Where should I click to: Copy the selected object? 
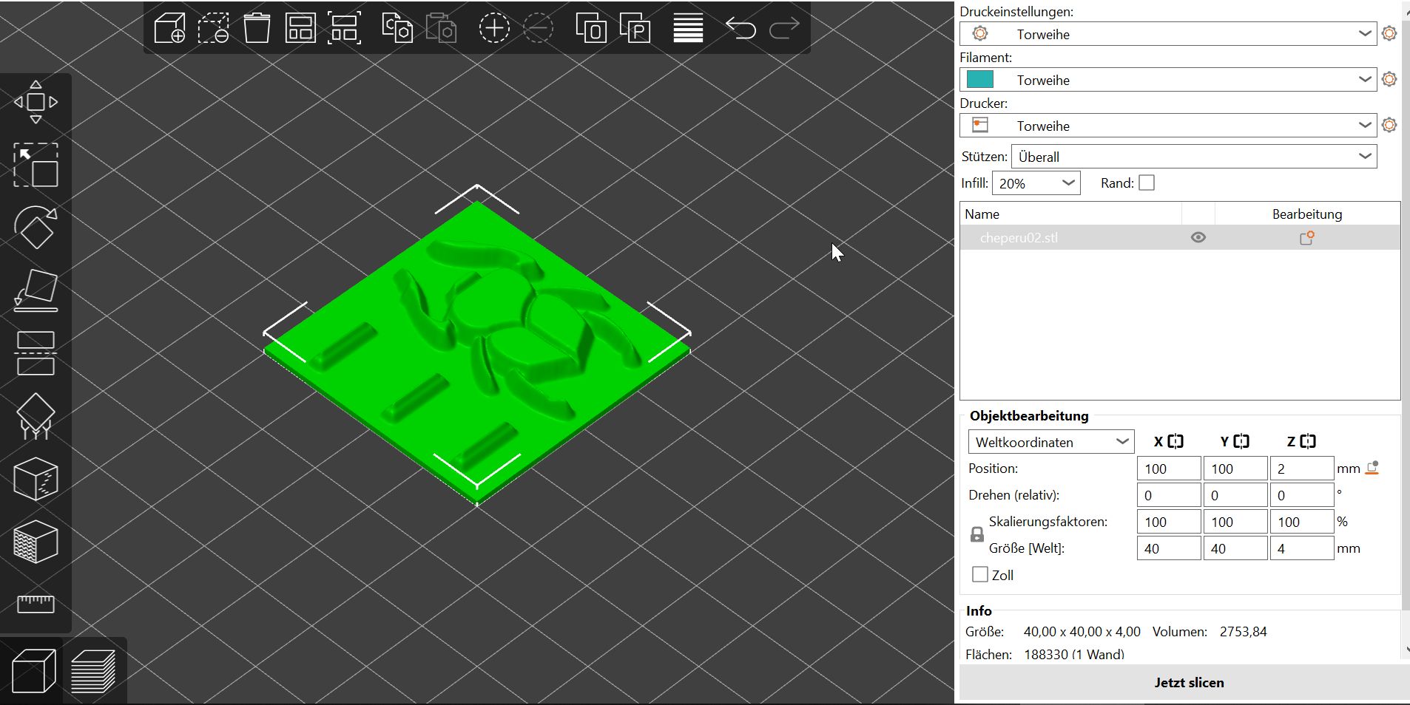point(397,29)
